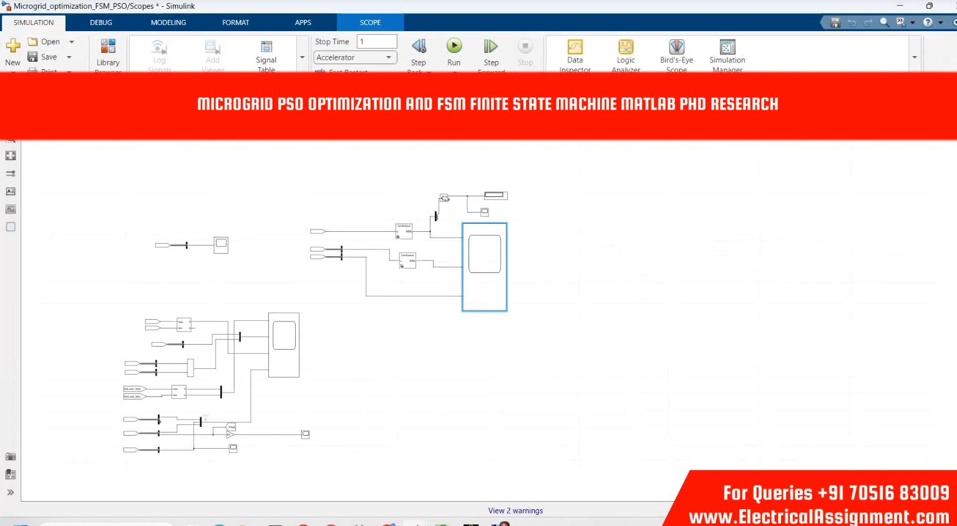Select the lower RMS block

click(407, 261)
